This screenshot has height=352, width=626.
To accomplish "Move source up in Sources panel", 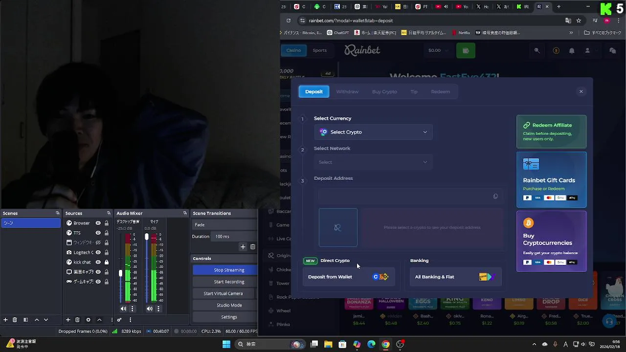I will (x=99, y=320).
